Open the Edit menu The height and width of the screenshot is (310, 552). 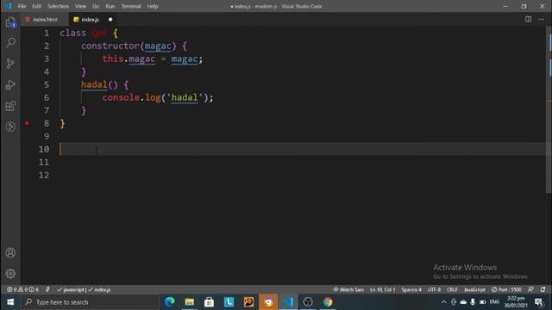[x=36, y=6]
